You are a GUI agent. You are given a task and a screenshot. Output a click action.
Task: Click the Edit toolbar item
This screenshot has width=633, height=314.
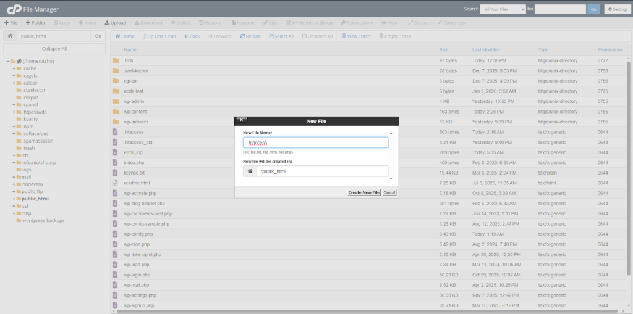270,23
